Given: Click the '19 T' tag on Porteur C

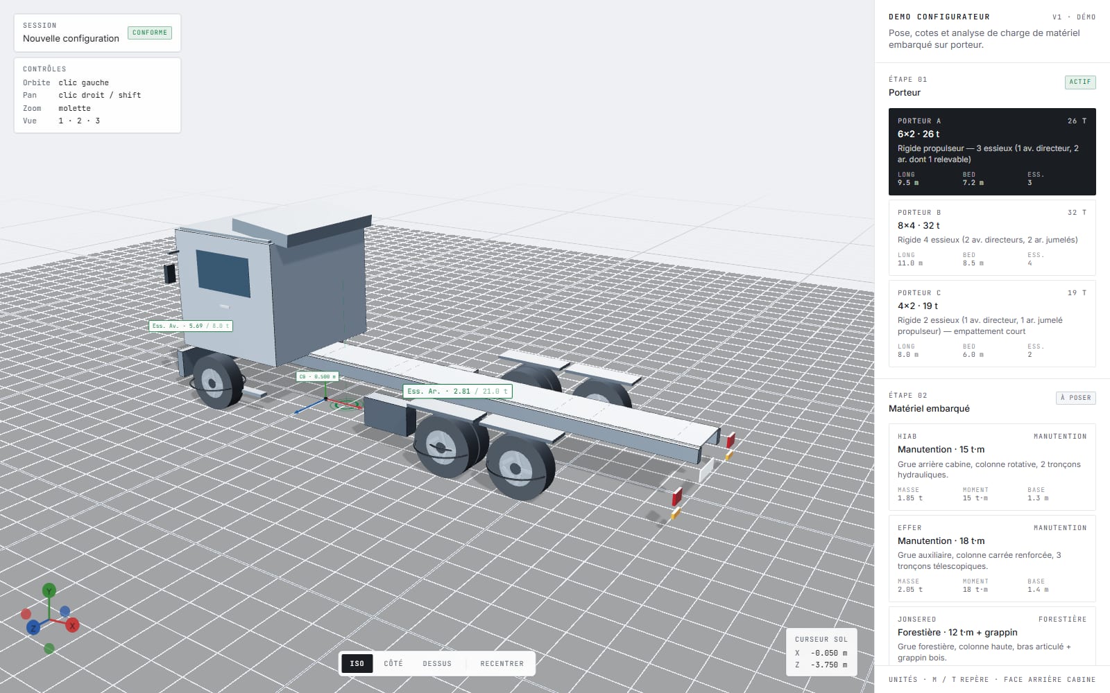Looking at the screenshot, I should 1077,292.
